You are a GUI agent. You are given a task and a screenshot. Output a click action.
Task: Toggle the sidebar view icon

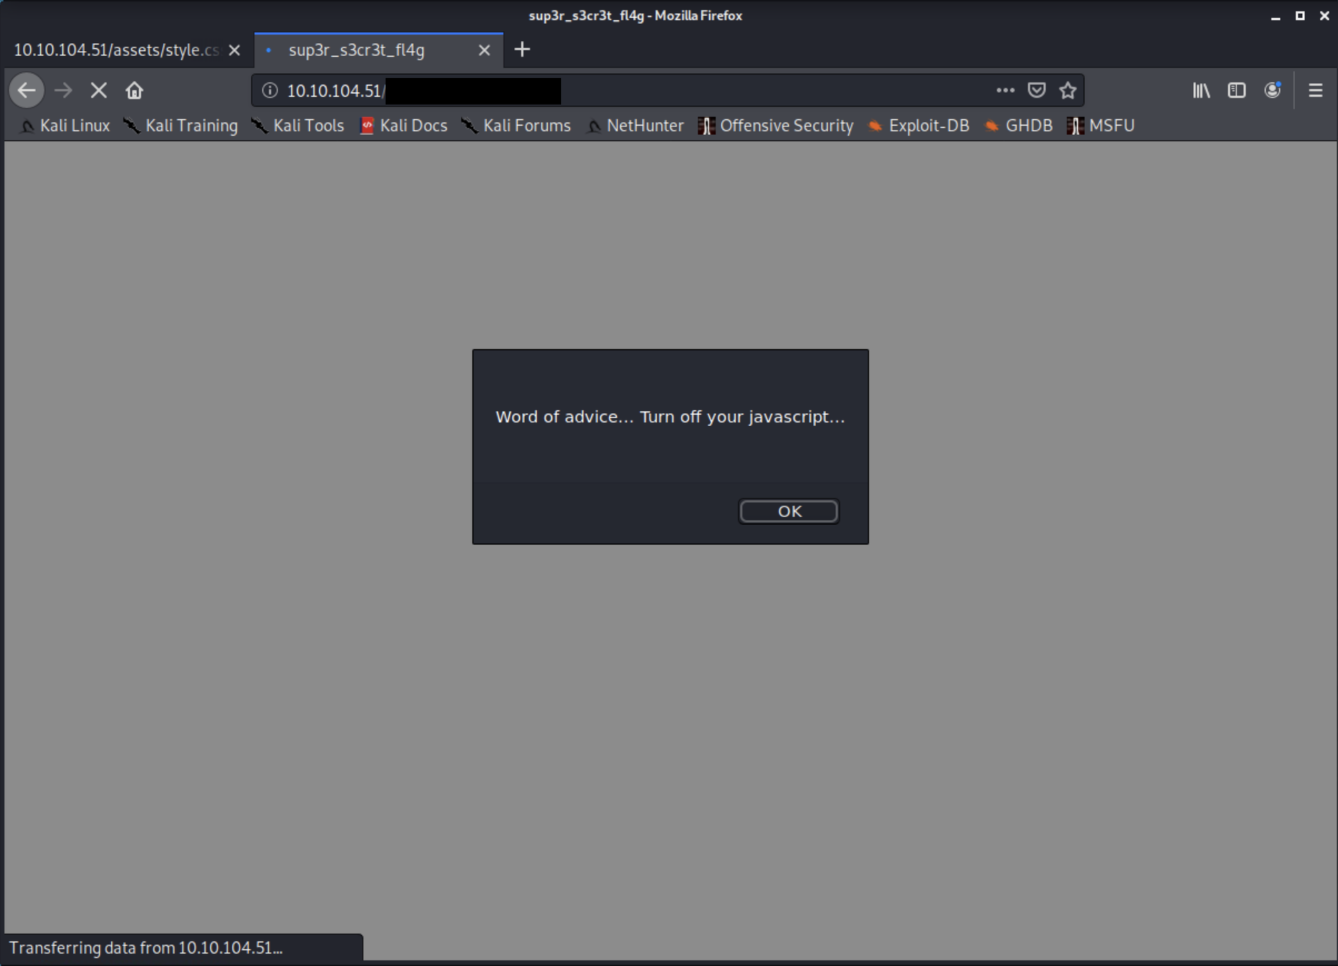(x=1236, y=90)
